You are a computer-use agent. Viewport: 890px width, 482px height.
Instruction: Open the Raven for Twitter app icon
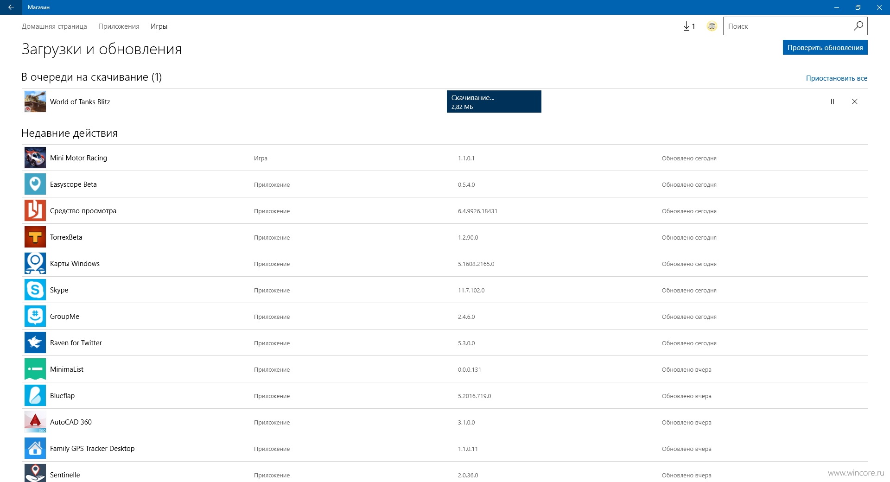(x=35, y=342)
